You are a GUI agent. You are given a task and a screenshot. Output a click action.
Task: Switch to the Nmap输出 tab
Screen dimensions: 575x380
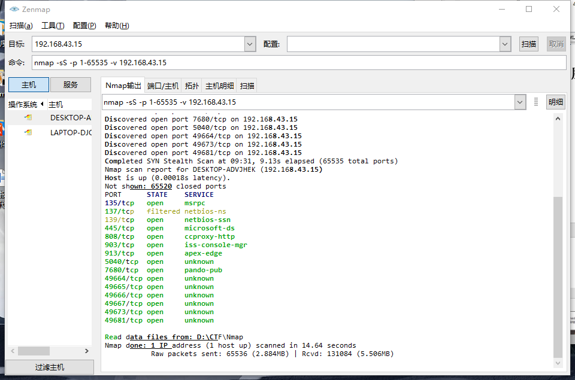(123, 86)
